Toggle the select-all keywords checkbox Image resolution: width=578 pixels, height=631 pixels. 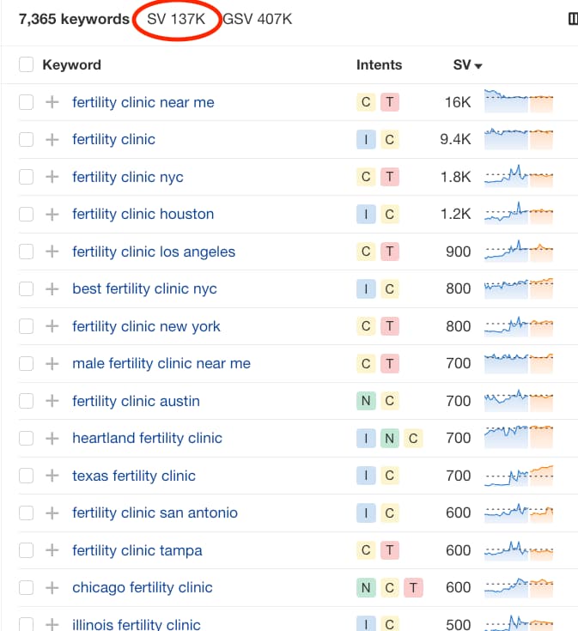(x=26, y=64)
